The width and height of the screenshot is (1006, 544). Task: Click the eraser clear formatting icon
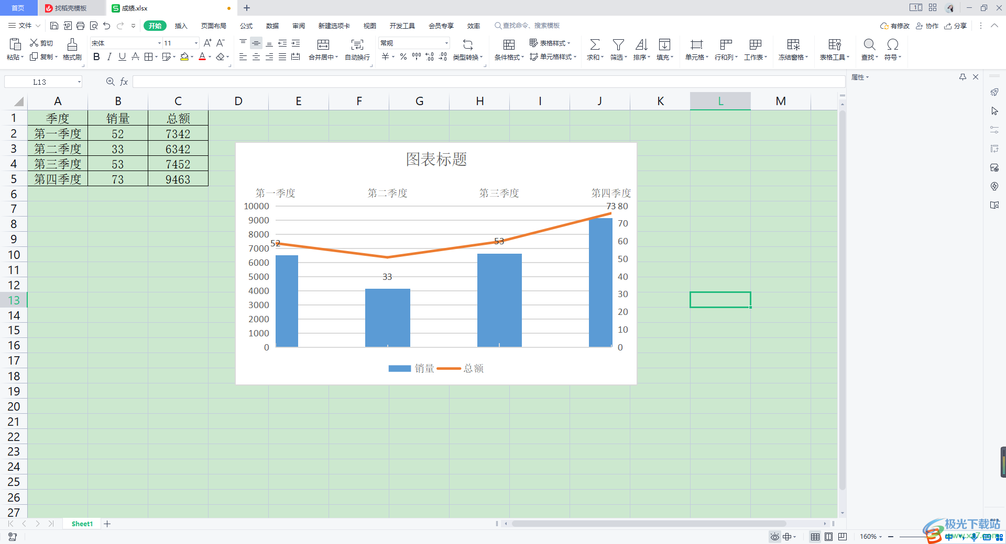point(221,56)
